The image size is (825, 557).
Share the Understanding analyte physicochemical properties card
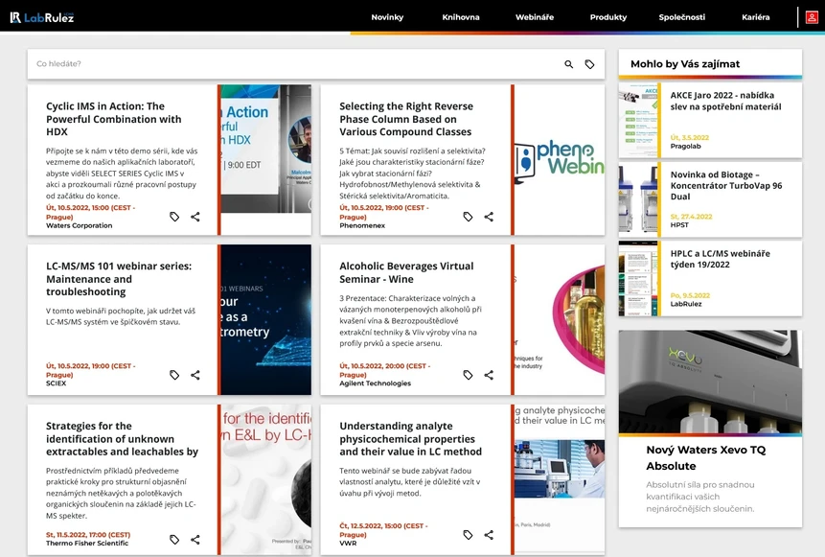point(489,535)
